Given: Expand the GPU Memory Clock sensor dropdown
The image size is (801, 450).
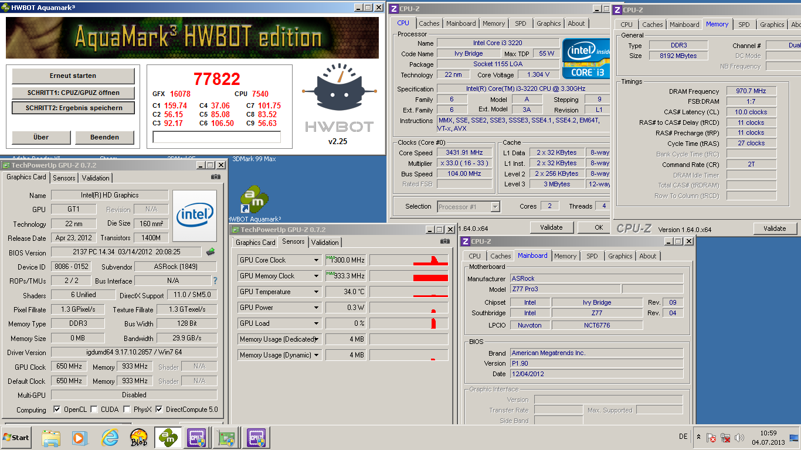Looking at the screenshot, I should (317, 276).
